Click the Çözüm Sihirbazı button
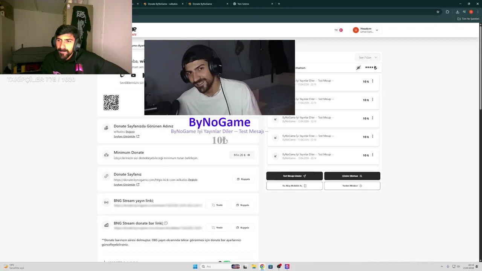This screenshot has height=271, width=482. pos(352,176)
